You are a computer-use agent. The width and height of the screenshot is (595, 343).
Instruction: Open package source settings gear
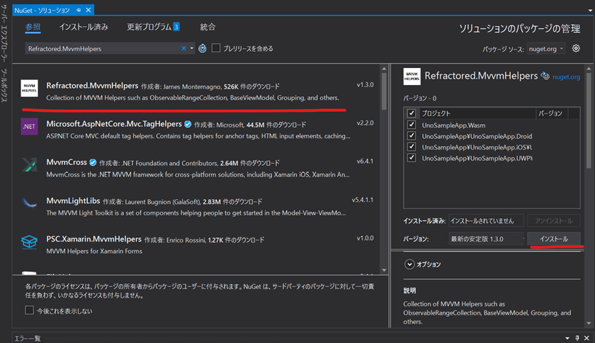point(576,48)
